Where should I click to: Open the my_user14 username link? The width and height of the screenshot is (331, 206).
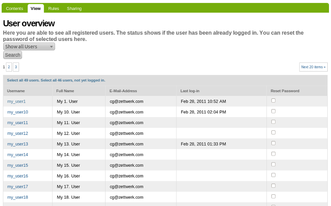(x=17, y=155)
